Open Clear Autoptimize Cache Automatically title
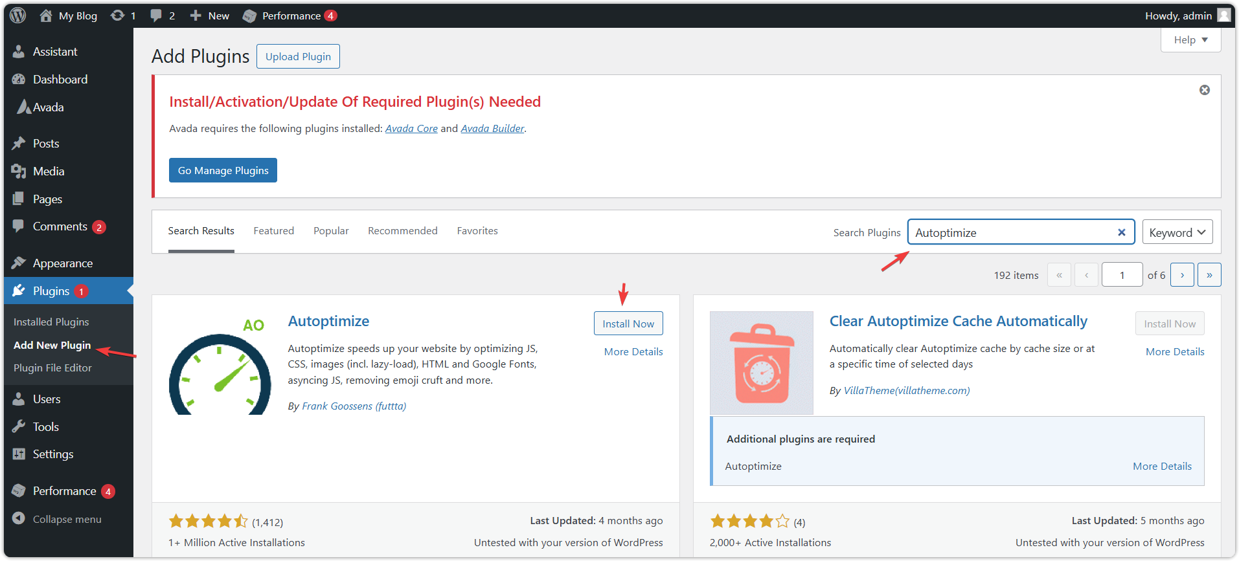This screenshot has width=1239, height=561. click(x=959, y=322)
